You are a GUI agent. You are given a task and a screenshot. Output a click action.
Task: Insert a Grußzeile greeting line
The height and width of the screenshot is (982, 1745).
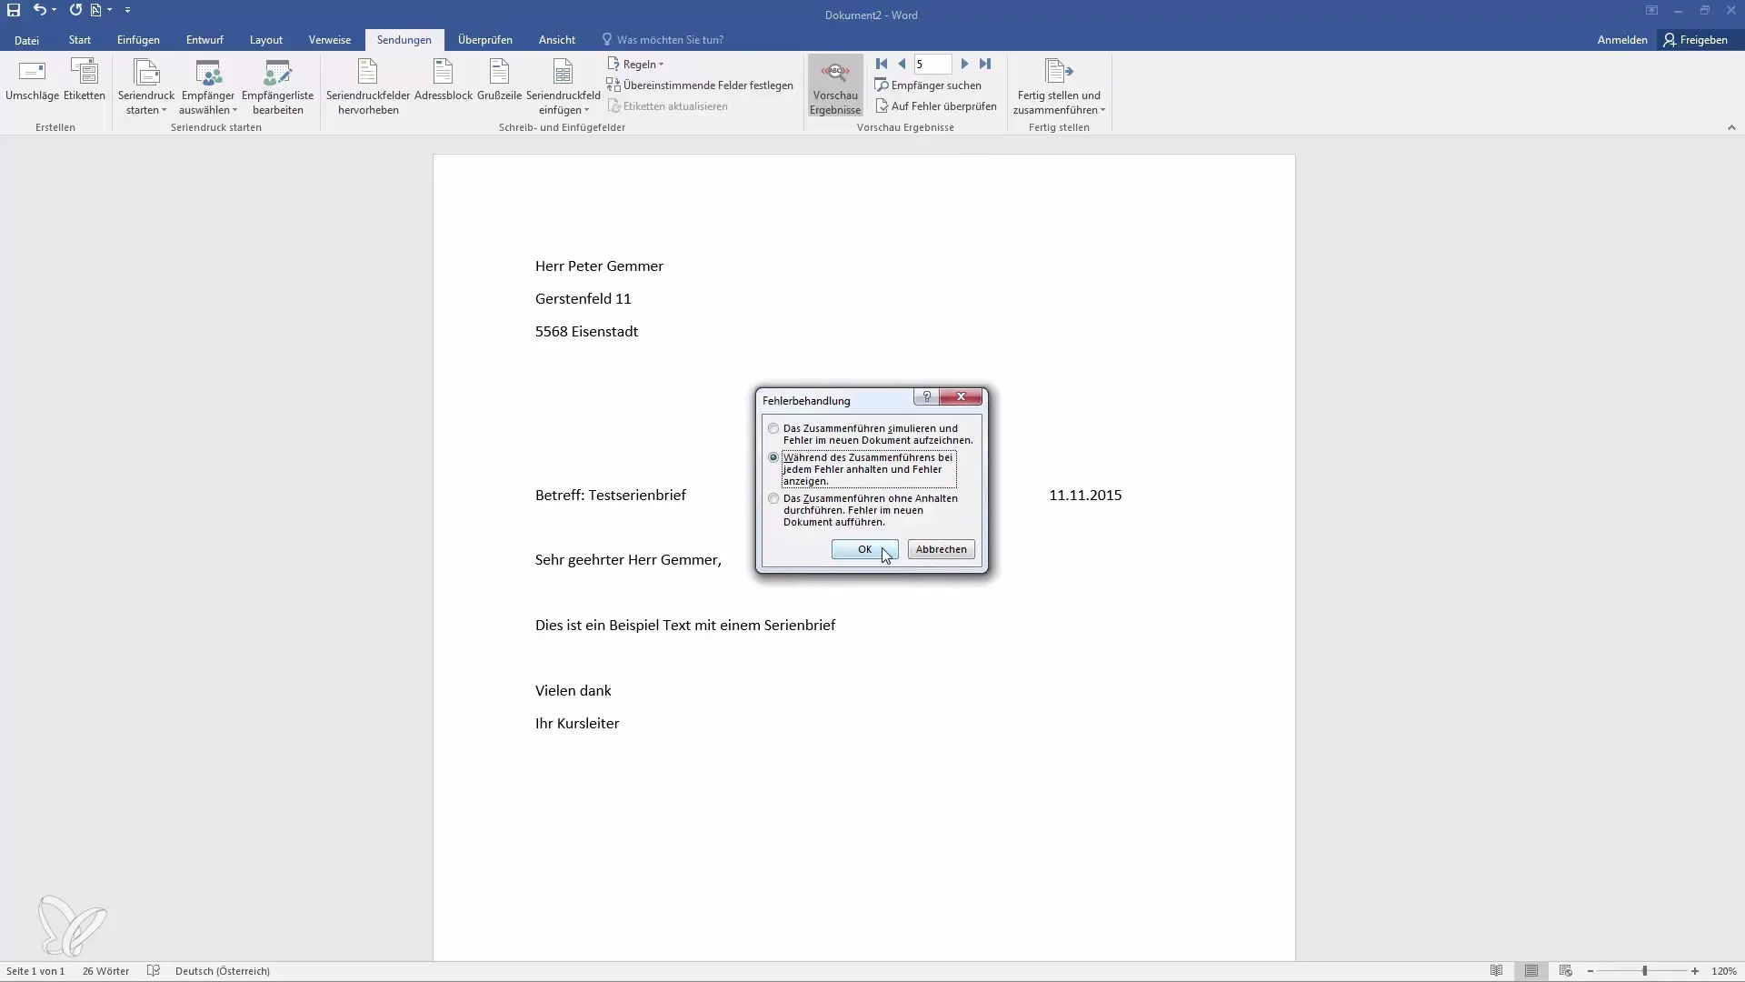click(499, 80)
